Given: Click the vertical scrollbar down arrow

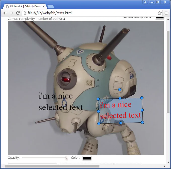Looking at the screenshot, I should point(168,162).
